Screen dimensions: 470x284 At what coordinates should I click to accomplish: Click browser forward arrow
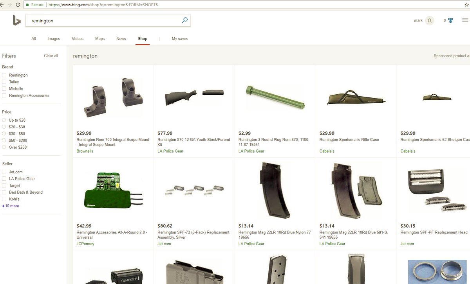[x=9, y=5]
